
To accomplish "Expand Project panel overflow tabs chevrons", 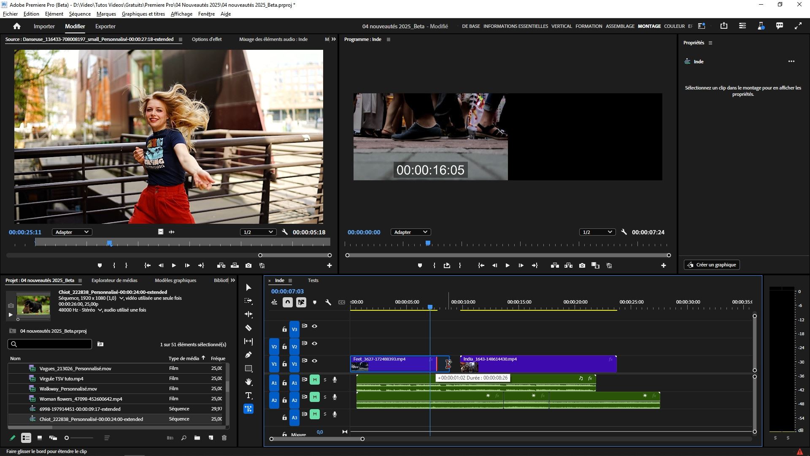I will click(x=233, y=280).
